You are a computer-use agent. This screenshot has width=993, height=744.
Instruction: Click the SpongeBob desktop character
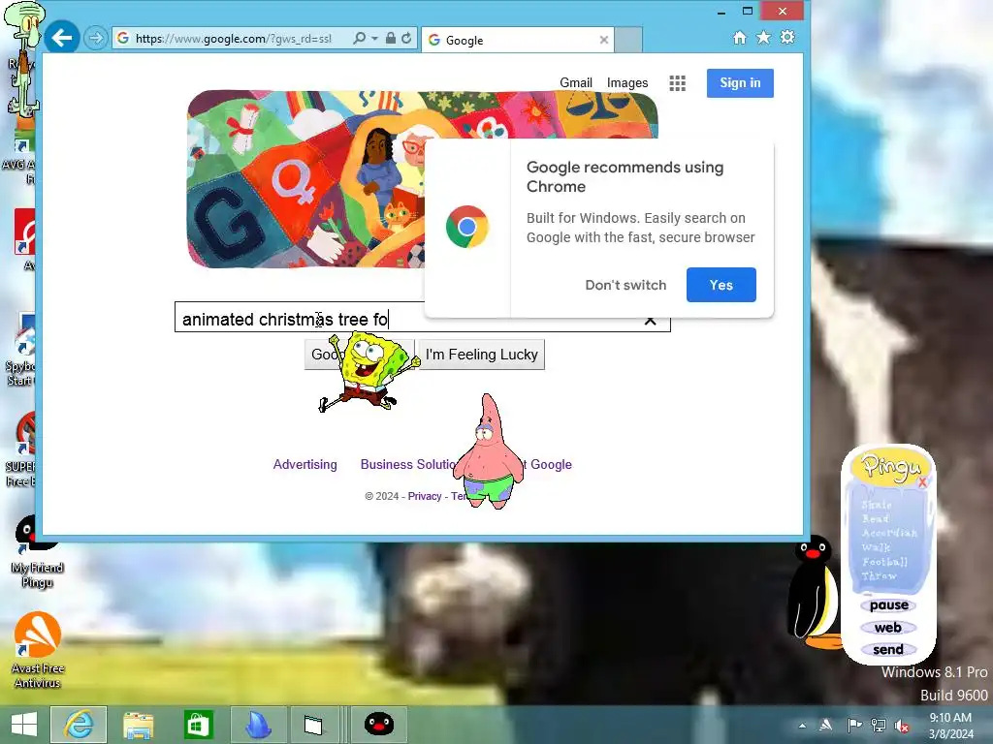pos(368,372)
